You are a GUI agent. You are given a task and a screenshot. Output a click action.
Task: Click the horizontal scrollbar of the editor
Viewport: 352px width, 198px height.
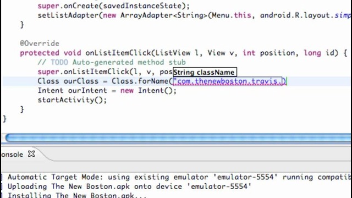pyautogui.click(x=178, y=137)
